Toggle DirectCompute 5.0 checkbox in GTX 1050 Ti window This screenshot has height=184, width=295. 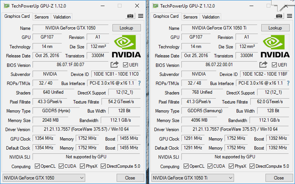(x=252, y=166)
